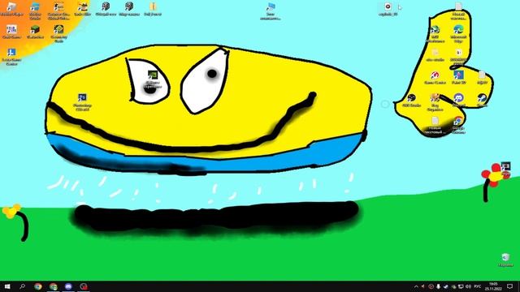Open the blue-purple shortcut beside Game Center
520x292 pixels.
(x=458, y=78)
